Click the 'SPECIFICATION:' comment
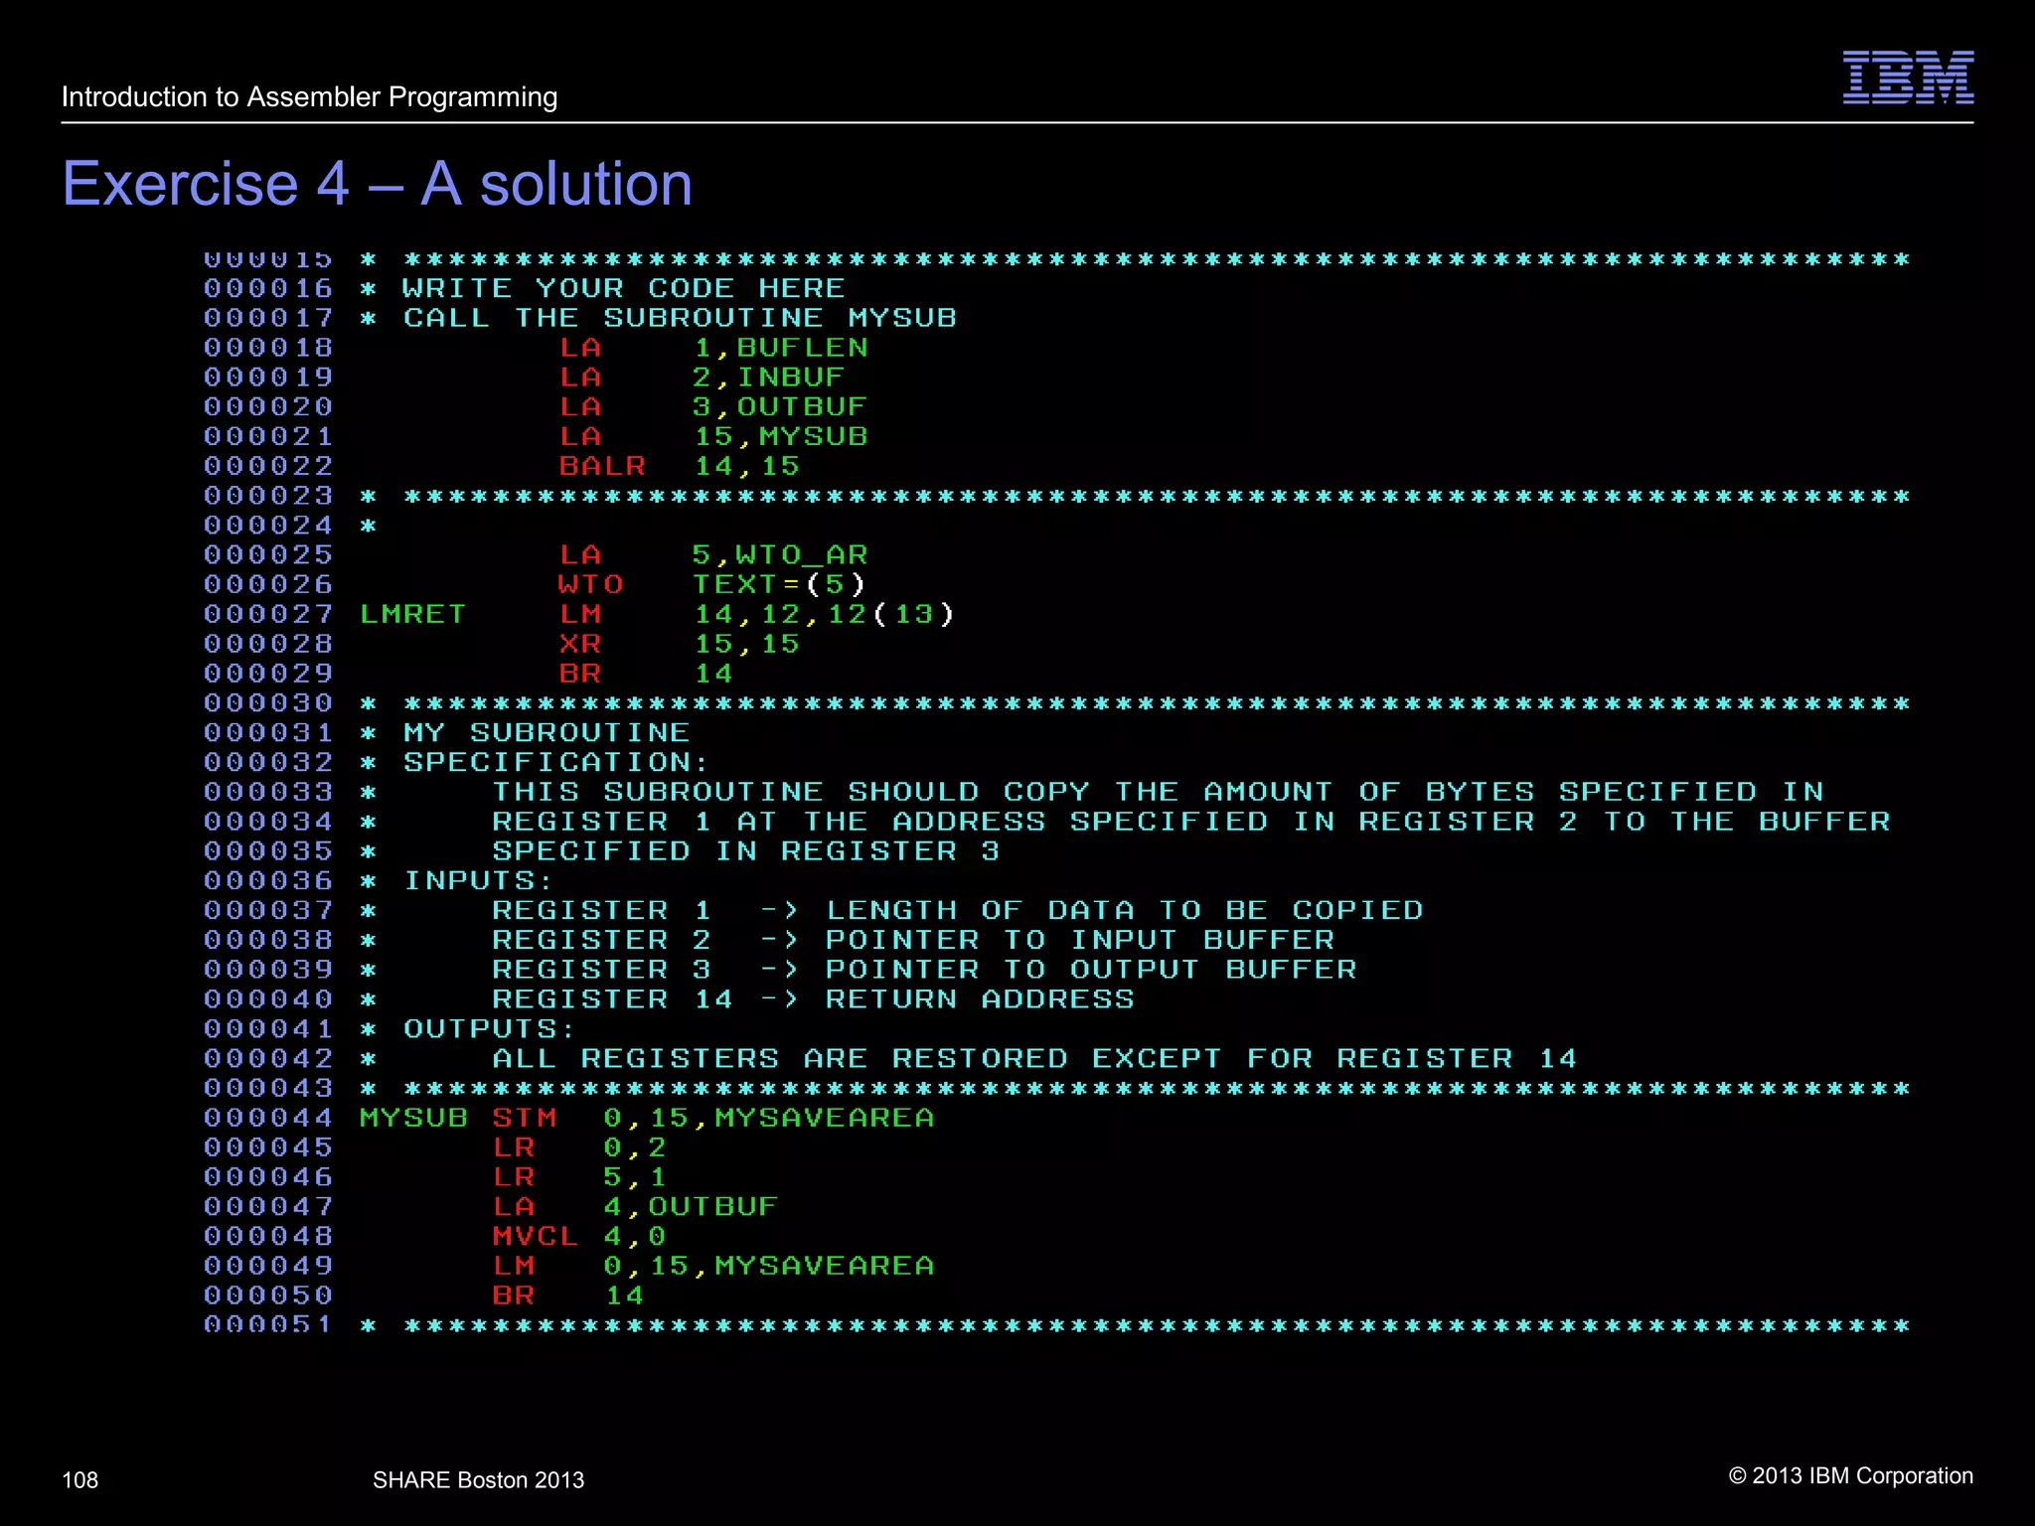 (557, 762)
